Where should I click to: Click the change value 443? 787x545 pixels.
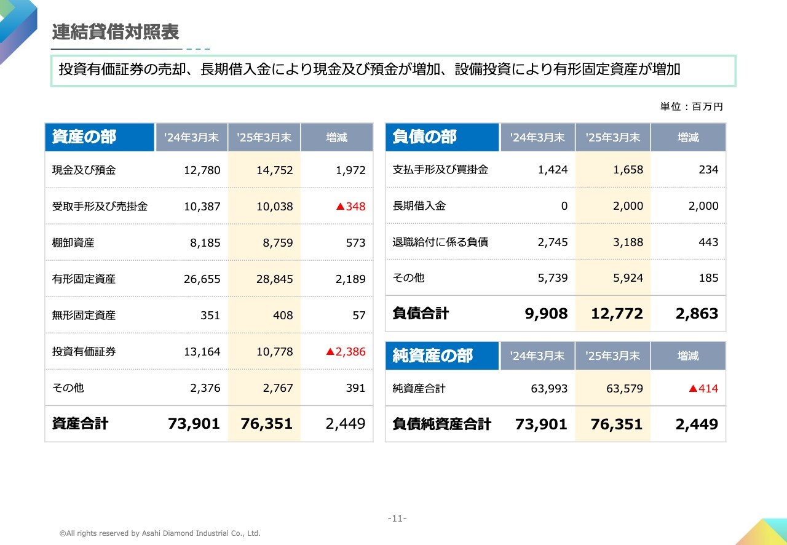click(708, 242)
